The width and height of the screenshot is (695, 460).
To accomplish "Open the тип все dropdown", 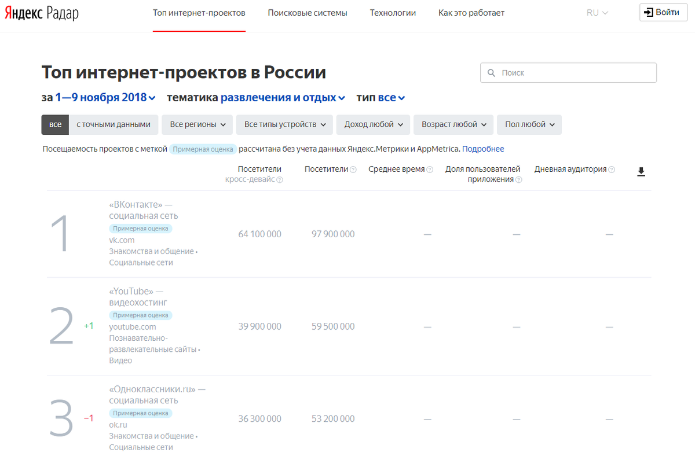I will [x=392, y=98].
